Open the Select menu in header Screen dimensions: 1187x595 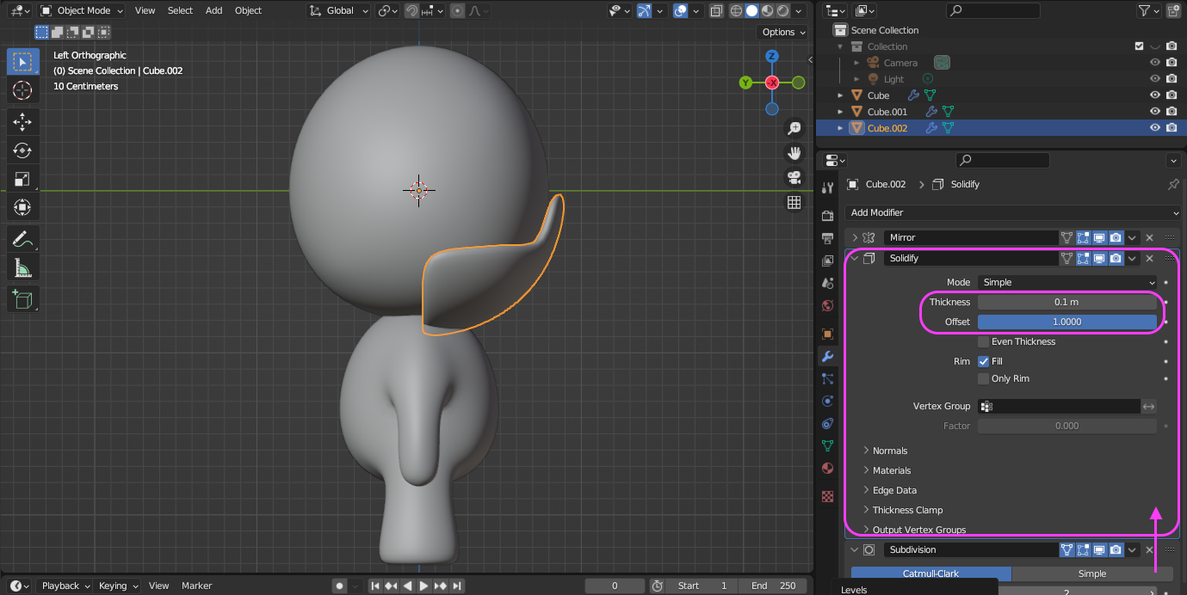[x=180, y=10]
